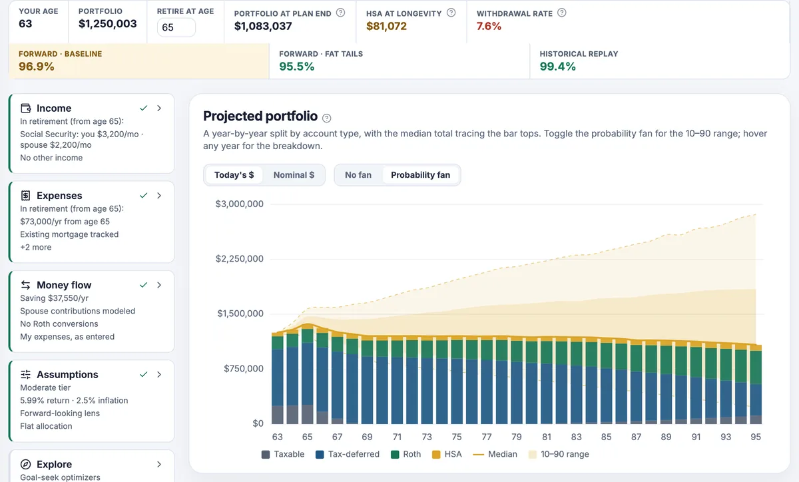The image size is (799, 482).
Task: Open the Money flow card title
Action: point(64,285)
